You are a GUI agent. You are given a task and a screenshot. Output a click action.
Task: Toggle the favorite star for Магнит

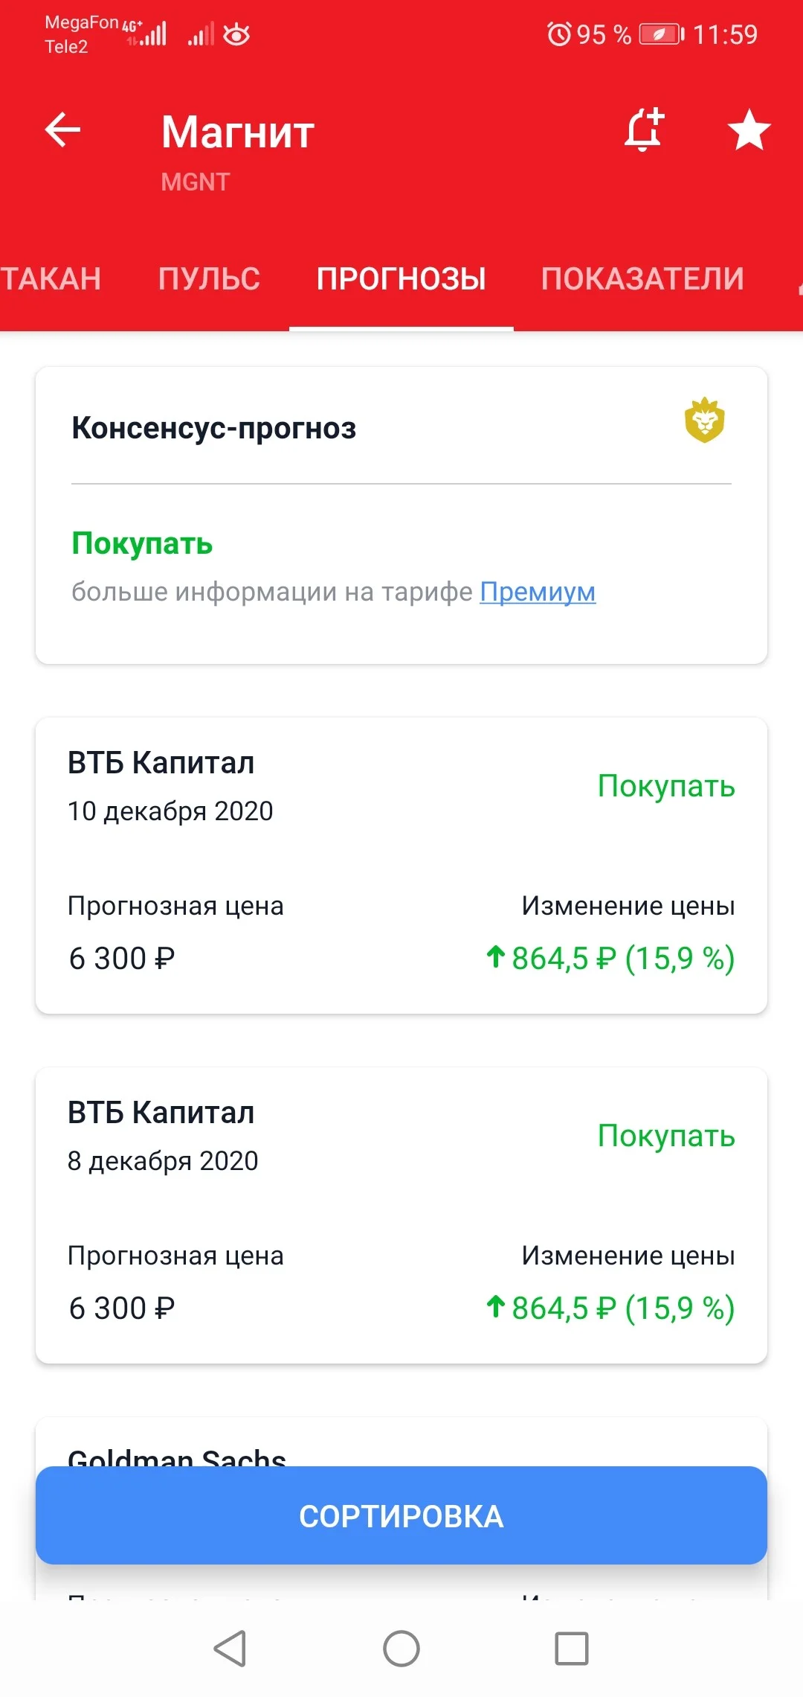click(749, 130)
